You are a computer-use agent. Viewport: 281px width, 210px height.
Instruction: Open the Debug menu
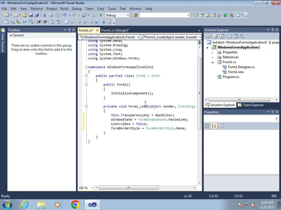77,8
